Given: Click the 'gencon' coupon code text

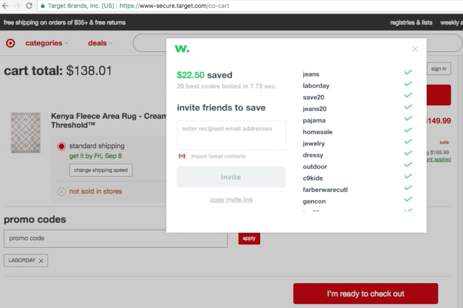Looking at the screenshot, I should click(x=314, y=201).
